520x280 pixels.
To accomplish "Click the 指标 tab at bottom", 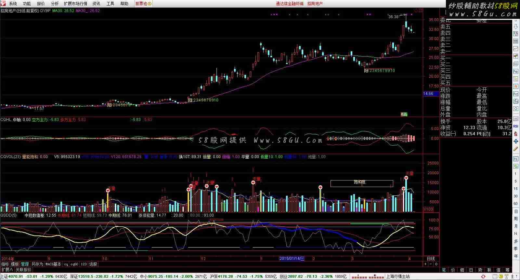I will [x=5, y=264].
